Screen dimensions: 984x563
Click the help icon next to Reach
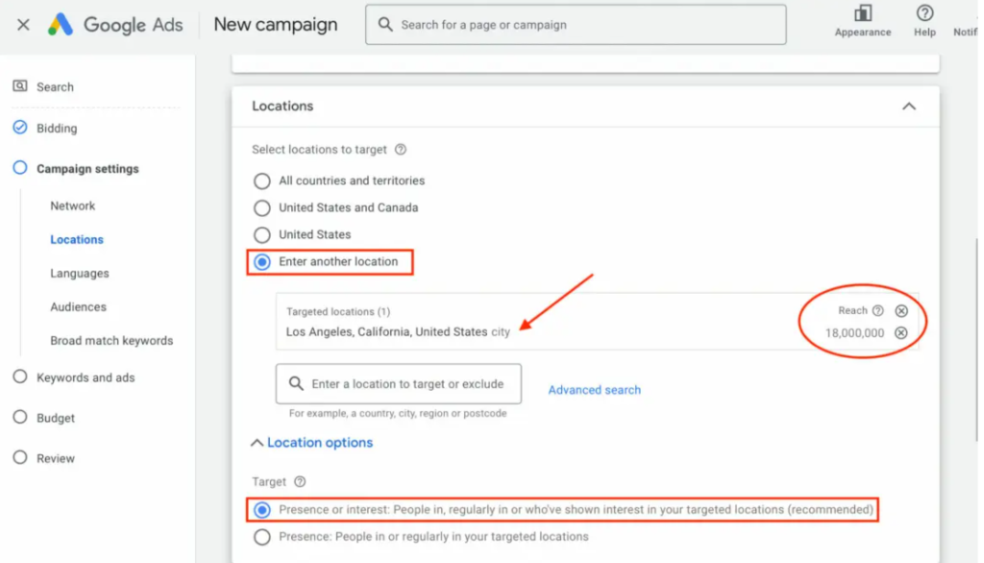click(x=878, y=310)
